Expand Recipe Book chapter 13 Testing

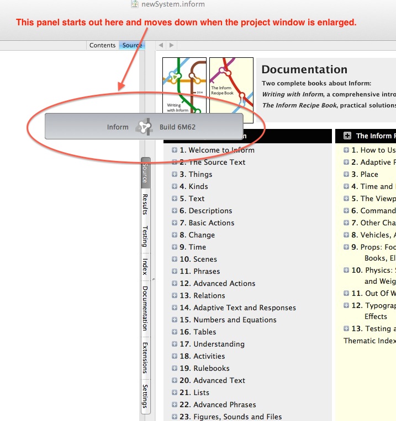[346, 328]
